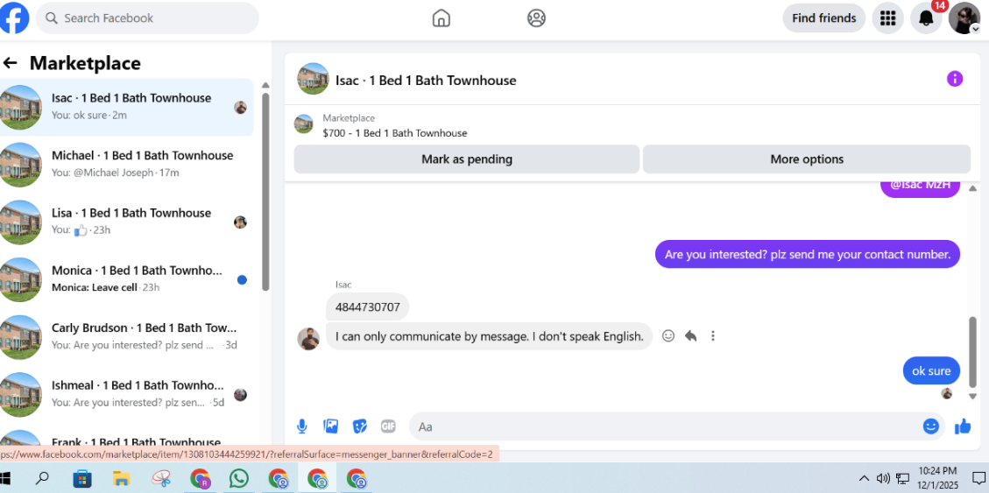Open Monica's unread conversation
989x493 pixels.
[126, 279]
